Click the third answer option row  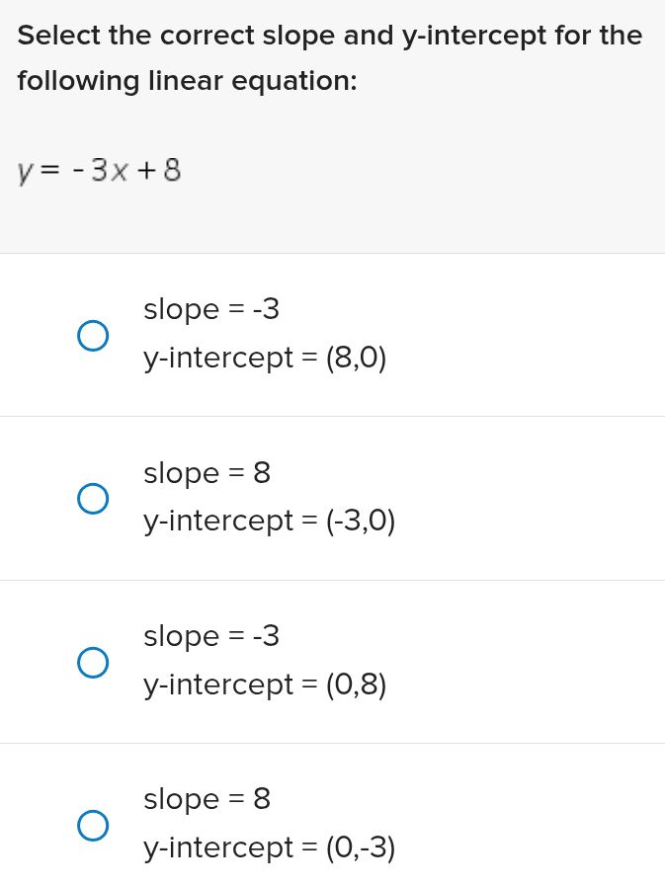pos(332,660)
